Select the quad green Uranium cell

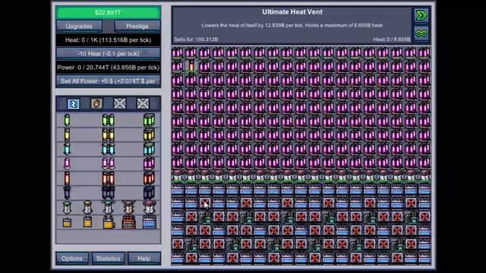click(149, 120)
